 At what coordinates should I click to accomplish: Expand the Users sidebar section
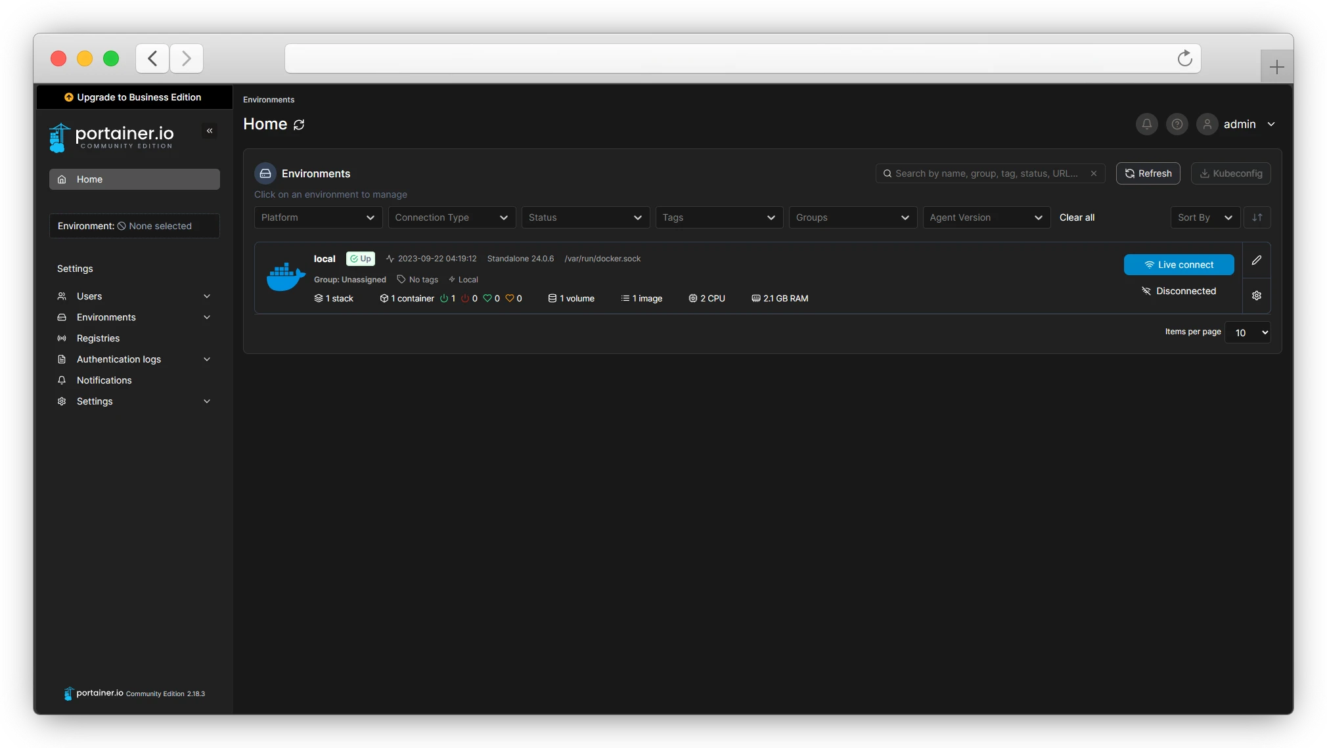tap(134, 296)
